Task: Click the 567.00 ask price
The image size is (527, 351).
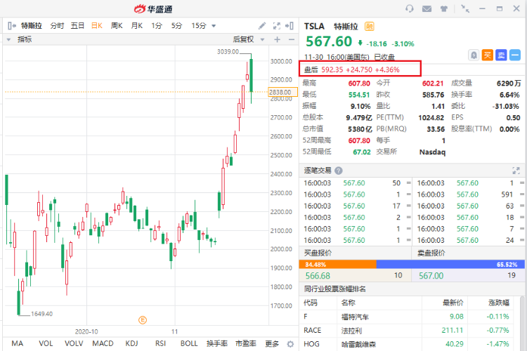Action: point(431,276)
